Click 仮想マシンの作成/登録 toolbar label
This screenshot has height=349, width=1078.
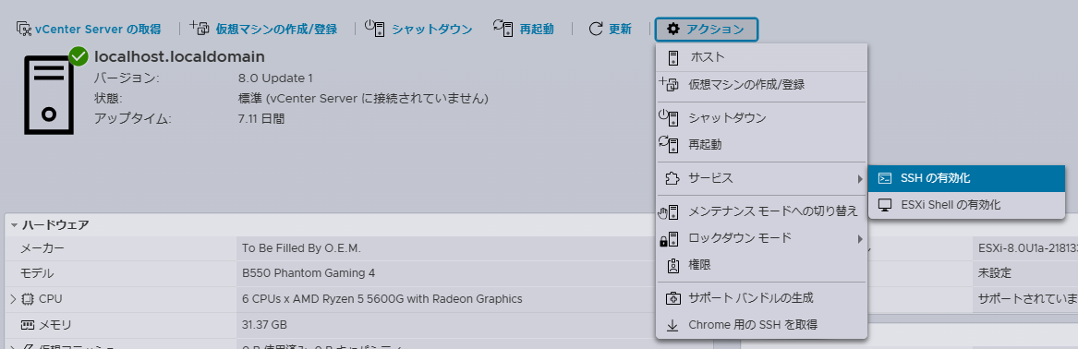(276, 29)
